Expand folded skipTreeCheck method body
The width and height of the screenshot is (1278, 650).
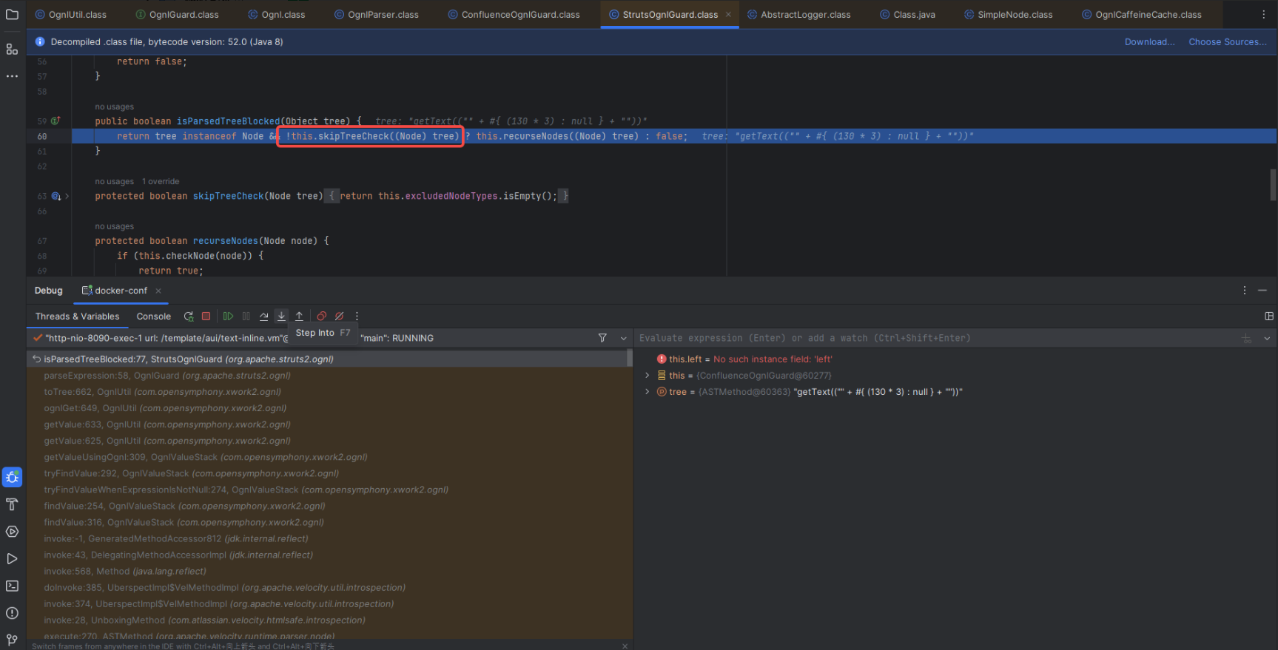coord(67,196)
